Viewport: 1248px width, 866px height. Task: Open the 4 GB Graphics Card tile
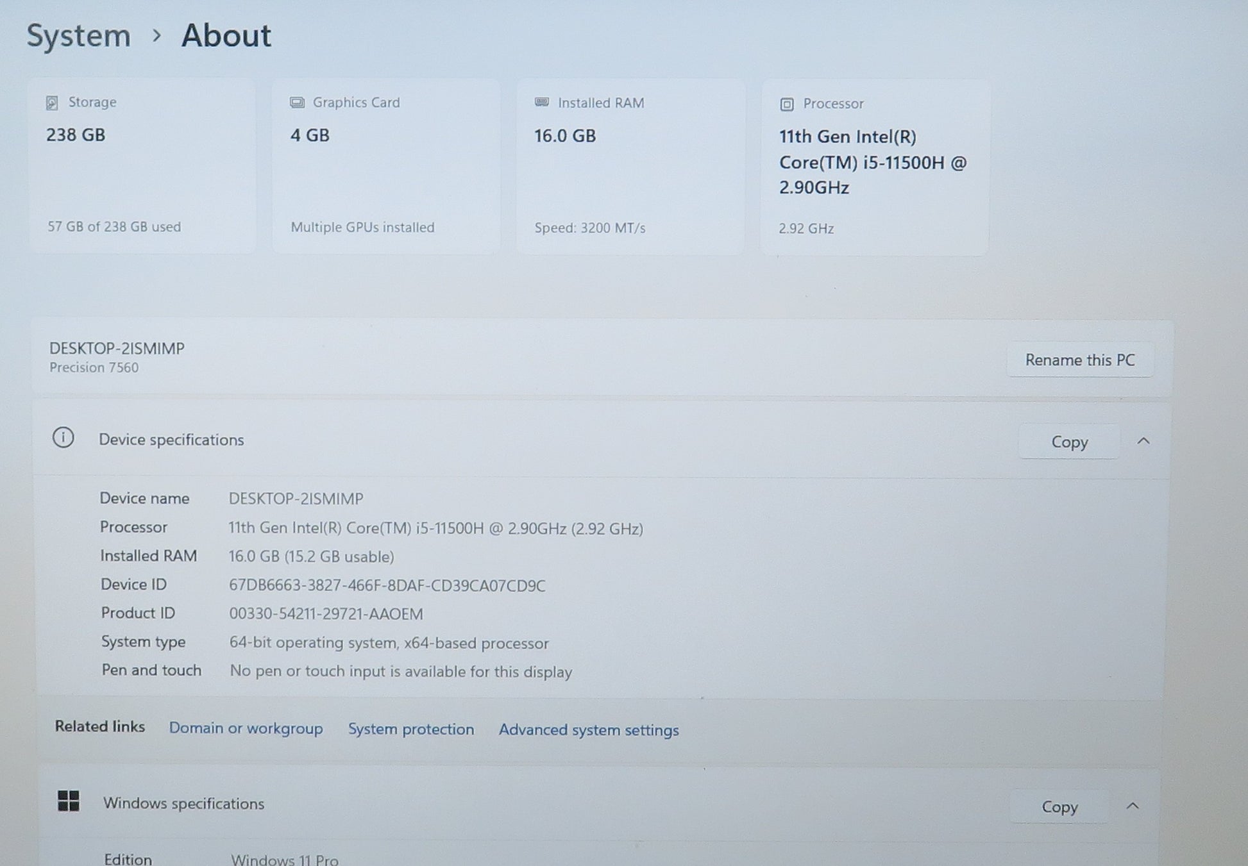click(x=386, y=167)
